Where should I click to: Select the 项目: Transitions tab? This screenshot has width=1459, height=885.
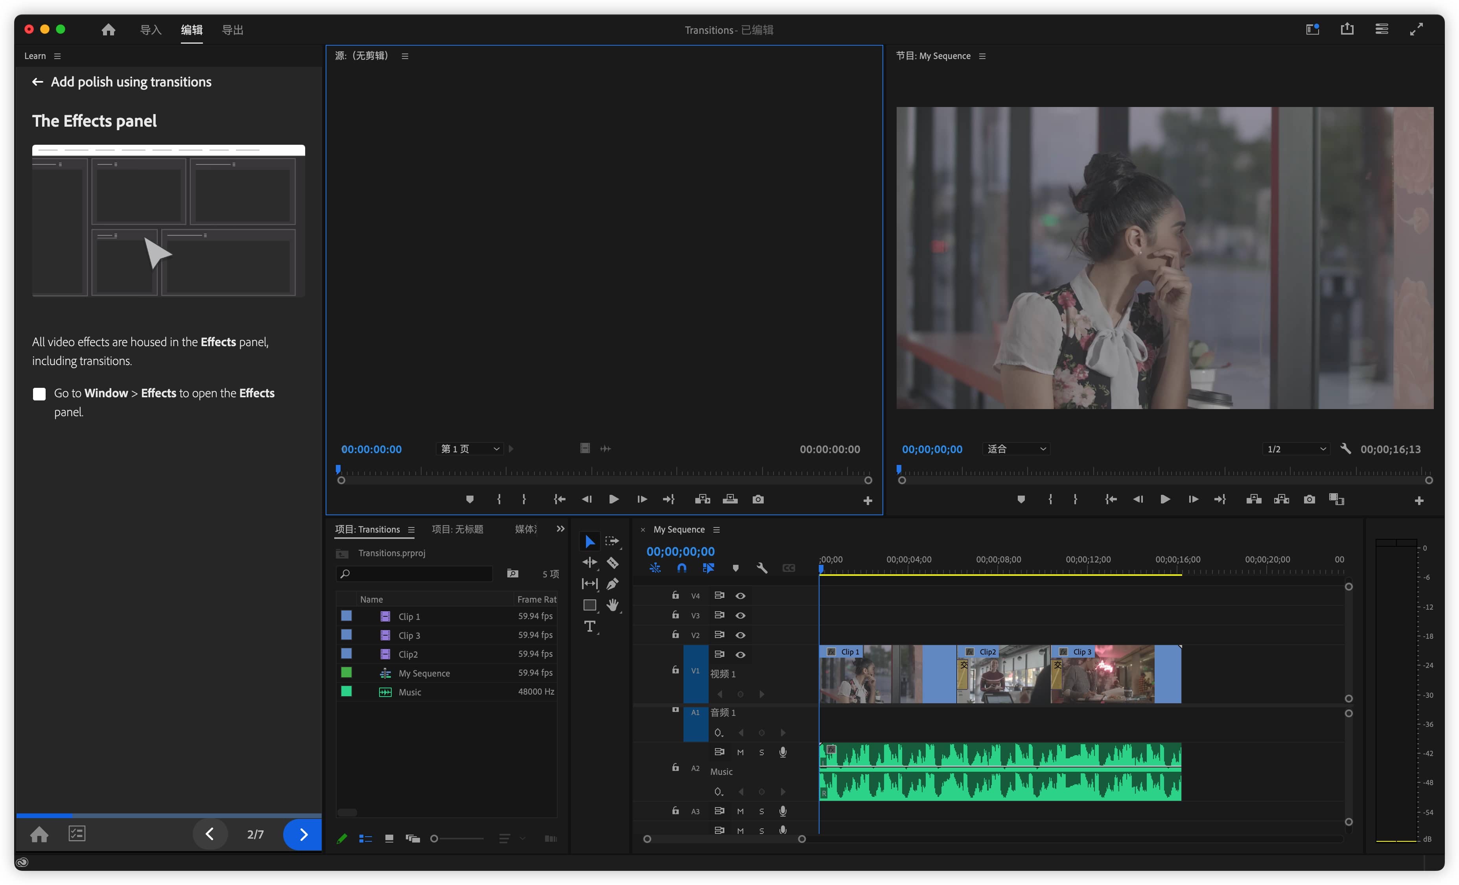tap(367, 529)
